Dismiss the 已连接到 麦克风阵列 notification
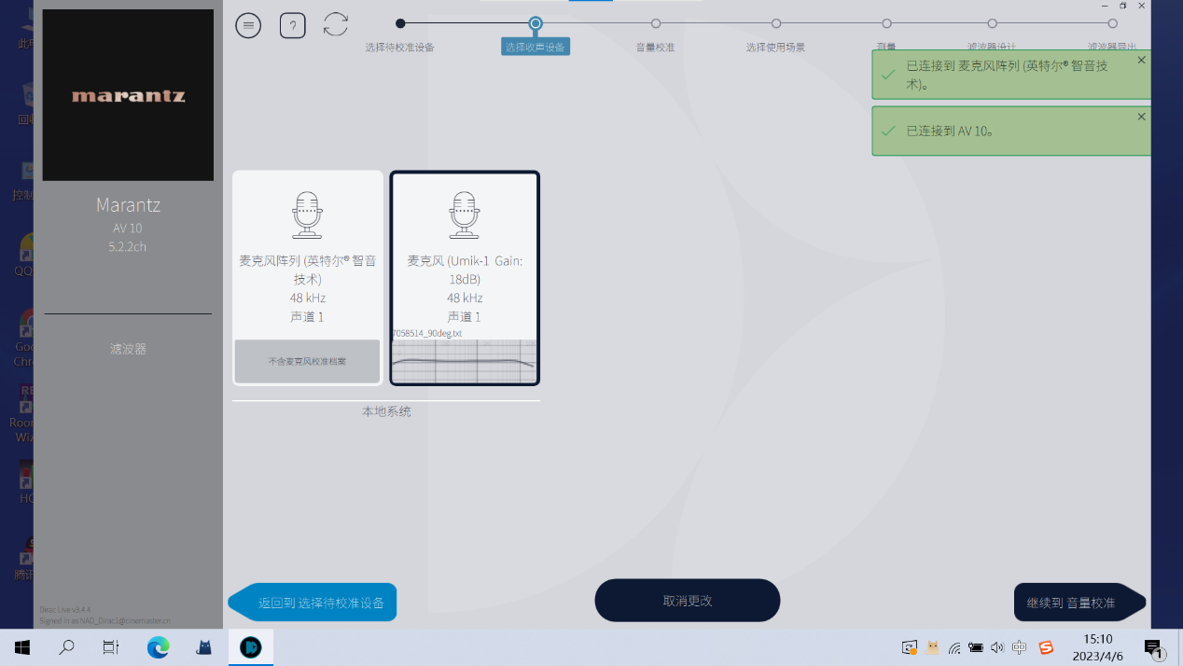The height and width of the screenshot is (666, 1183). pyautogui.click(x=1142, y=60)
